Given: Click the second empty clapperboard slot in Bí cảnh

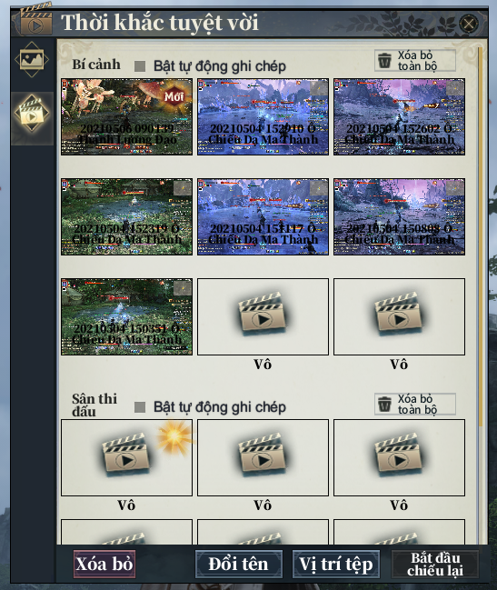Looking at the screenshot, I should (x=399, y=316).
